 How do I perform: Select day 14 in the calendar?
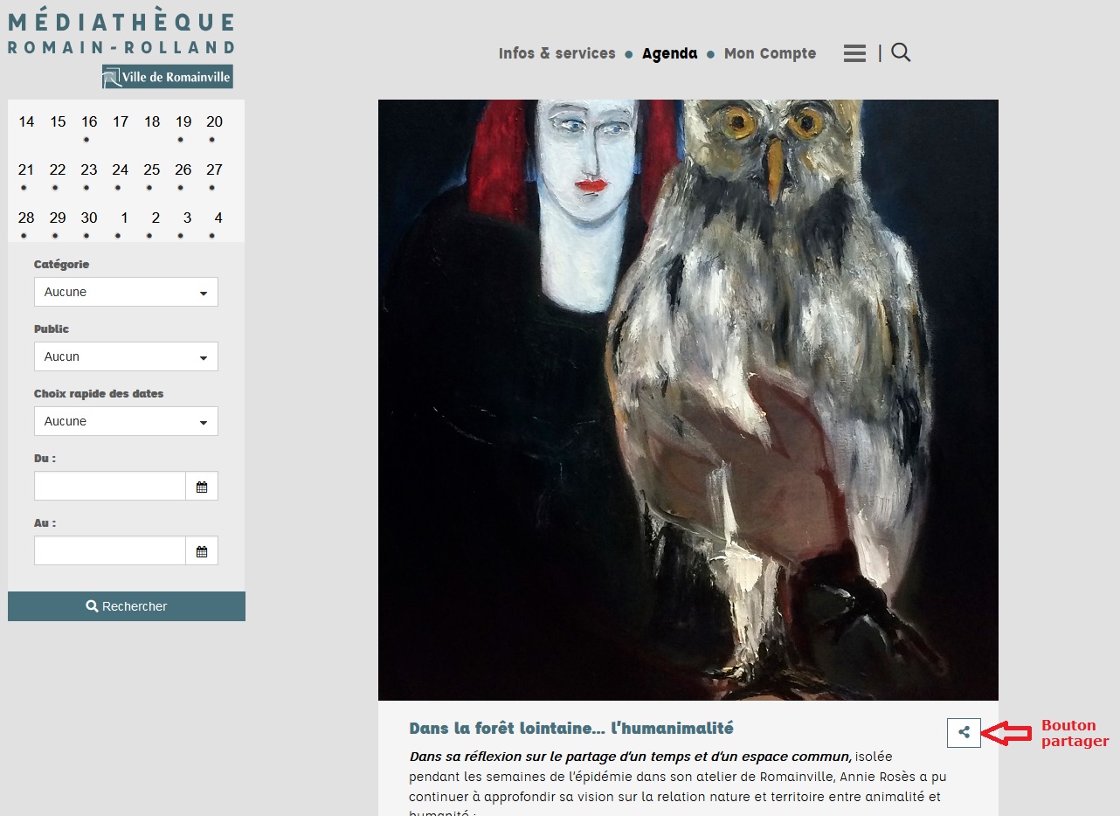26,122
